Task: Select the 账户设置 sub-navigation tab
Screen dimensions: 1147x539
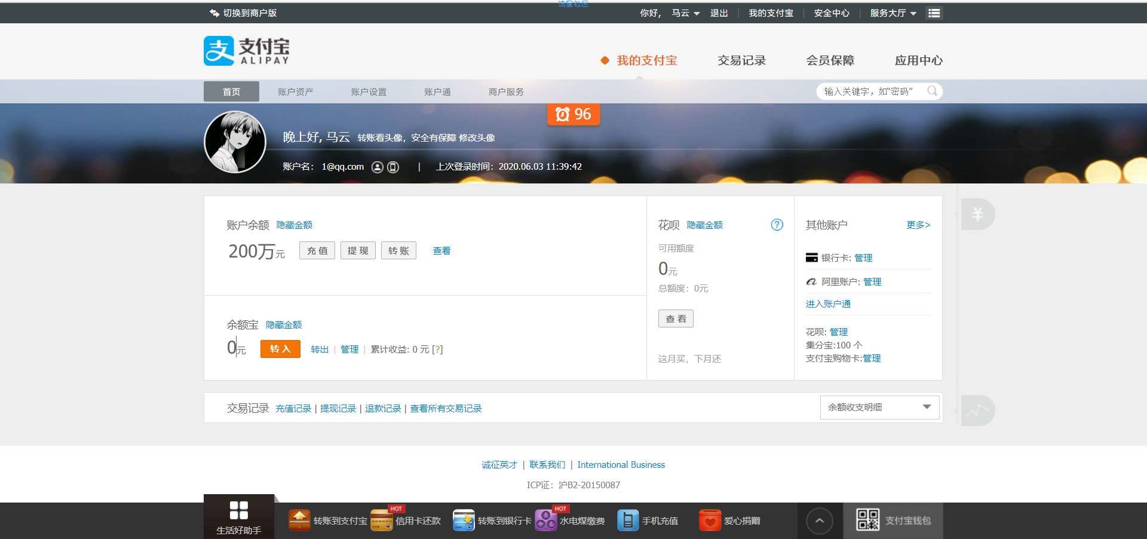Action: coord(369,91)
